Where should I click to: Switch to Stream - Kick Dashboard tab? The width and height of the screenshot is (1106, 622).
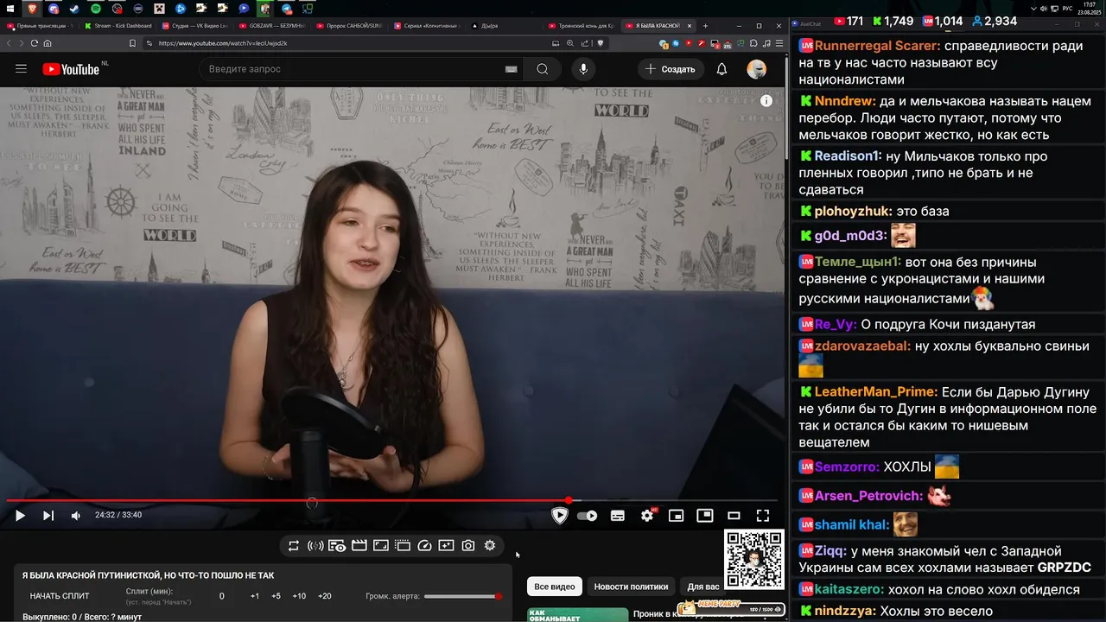click(118, 26)
